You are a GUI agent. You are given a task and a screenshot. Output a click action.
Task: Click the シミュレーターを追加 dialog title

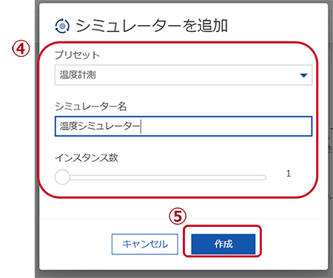152,26
